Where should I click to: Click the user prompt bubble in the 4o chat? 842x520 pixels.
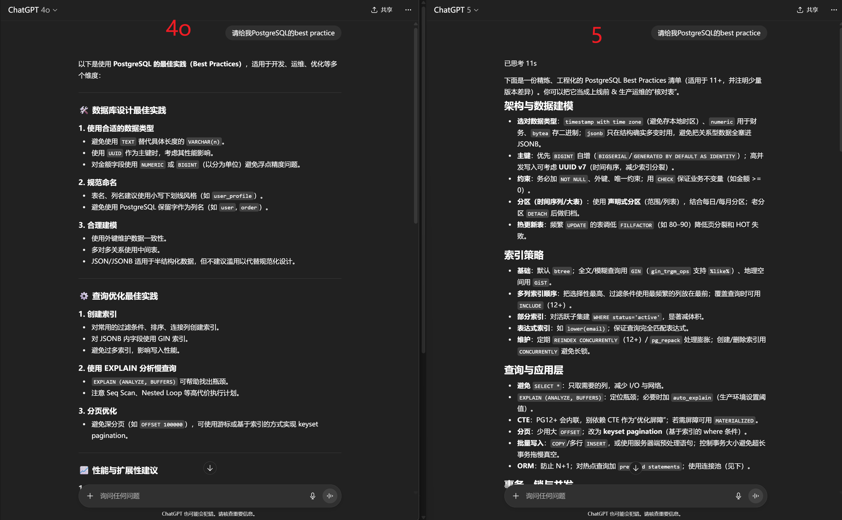(x=283, y=33)
